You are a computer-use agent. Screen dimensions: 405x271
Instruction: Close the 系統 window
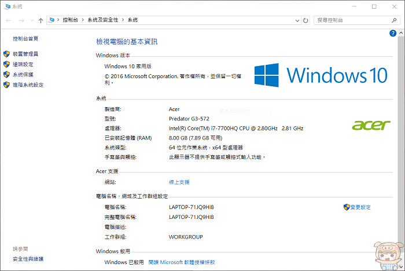[x=394, y=6]
